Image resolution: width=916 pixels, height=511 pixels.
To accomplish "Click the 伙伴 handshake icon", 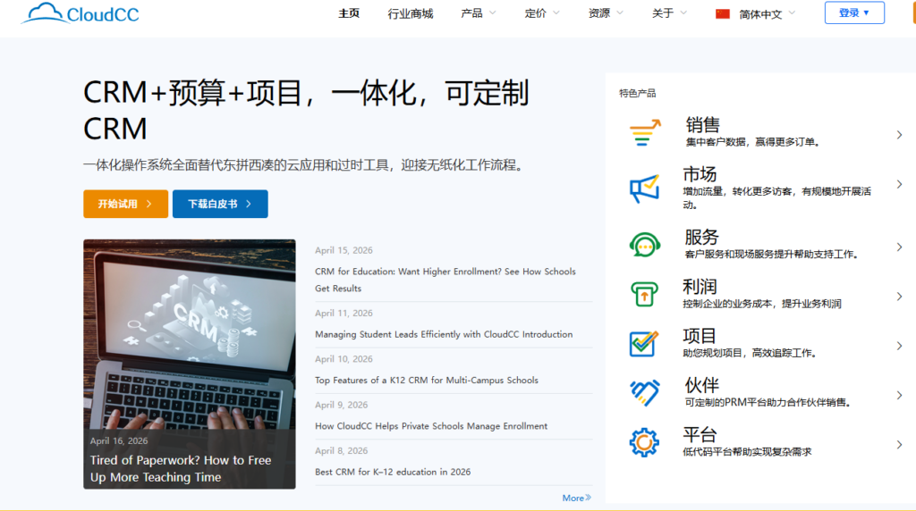I will (x=644, y=392).
